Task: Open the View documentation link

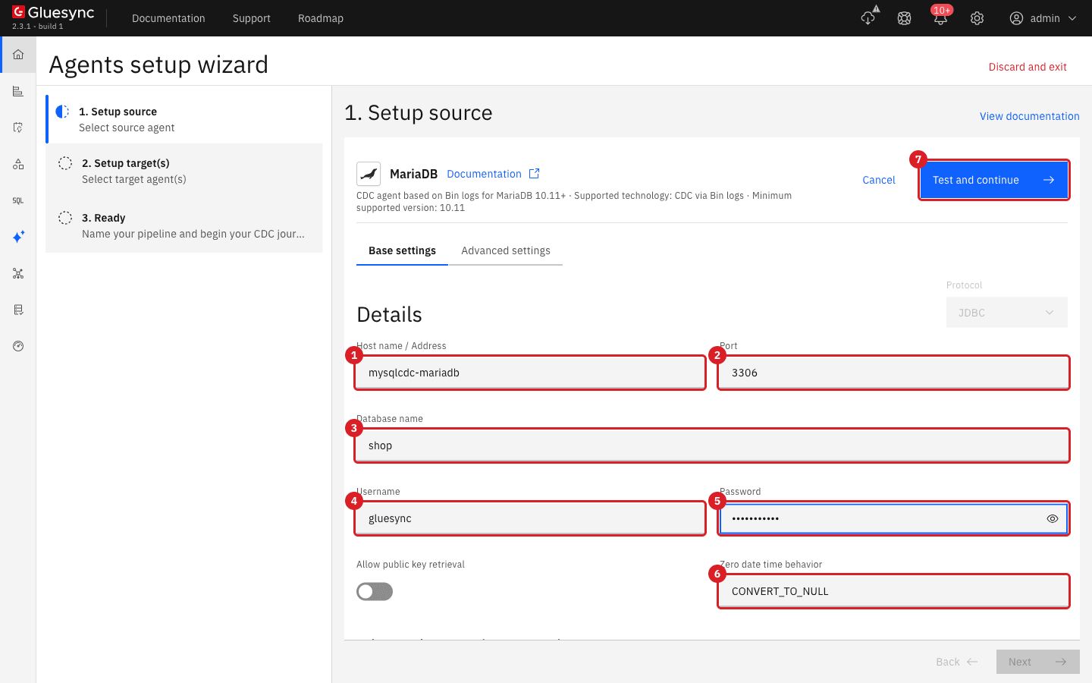Action: click(x=1029, y=116)
